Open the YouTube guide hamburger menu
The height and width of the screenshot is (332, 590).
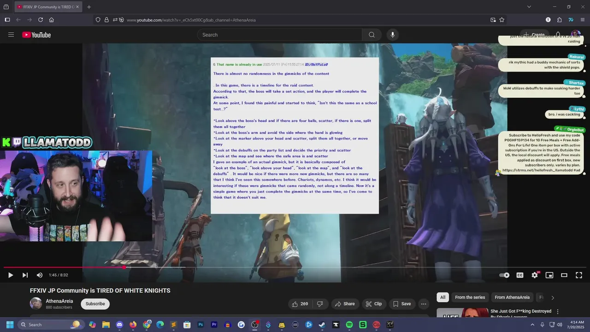pos(11,35)
